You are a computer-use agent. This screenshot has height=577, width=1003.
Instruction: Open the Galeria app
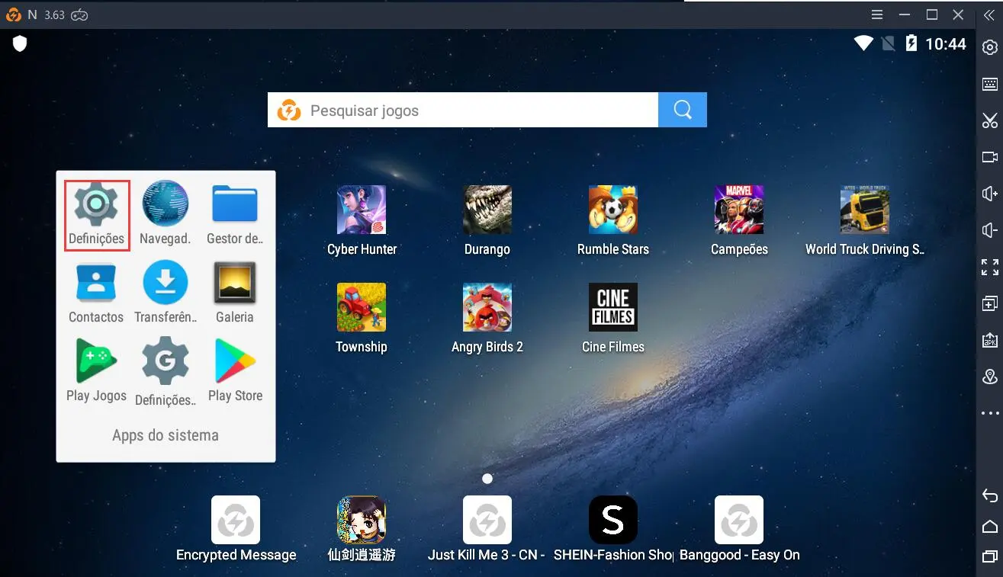[234, 293]
